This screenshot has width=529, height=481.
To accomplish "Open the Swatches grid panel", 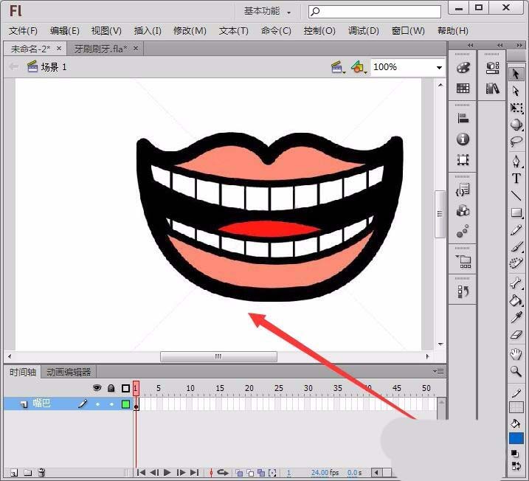I will pyautogui.click(x=463, y=89).
